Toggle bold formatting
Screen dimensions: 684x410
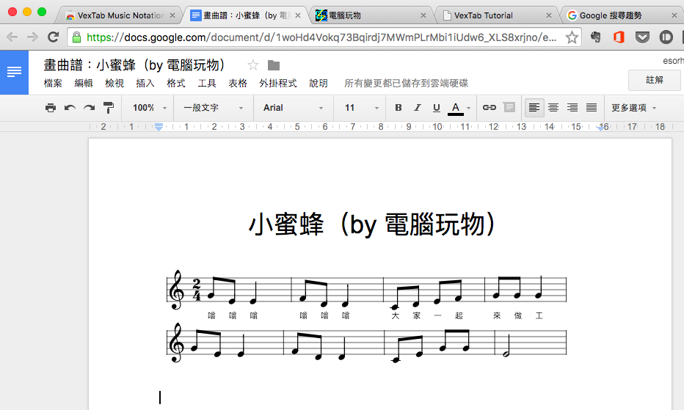pos(398,108)
